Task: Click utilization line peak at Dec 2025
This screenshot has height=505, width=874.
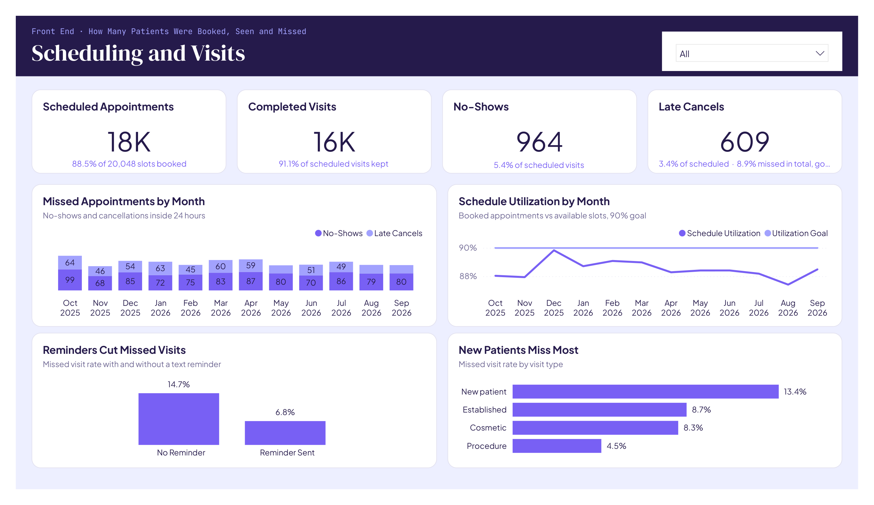Action: [x=554, y=250]
